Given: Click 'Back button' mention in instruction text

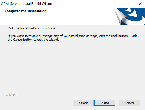Looking at the screenshot, I should click(120, 36).
